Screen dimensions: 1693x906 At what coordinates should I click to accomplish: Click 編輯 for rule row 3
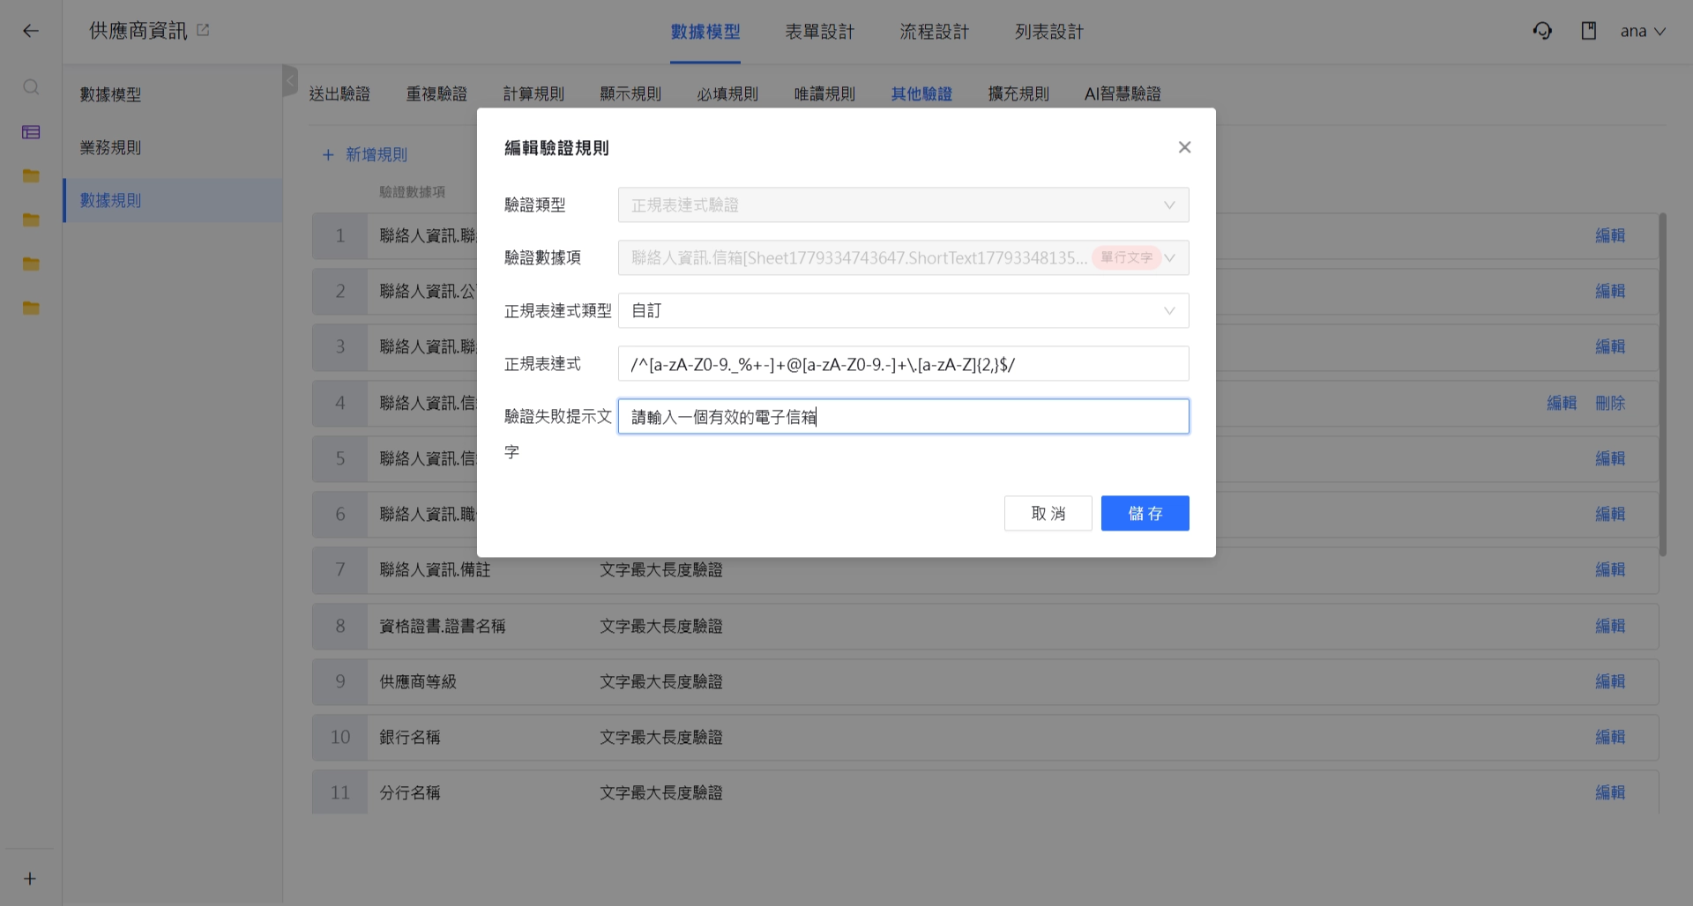click(x=1610, y=346)
